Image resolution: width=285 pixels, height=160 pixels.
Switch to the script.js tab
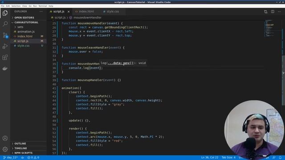(59, 12)
